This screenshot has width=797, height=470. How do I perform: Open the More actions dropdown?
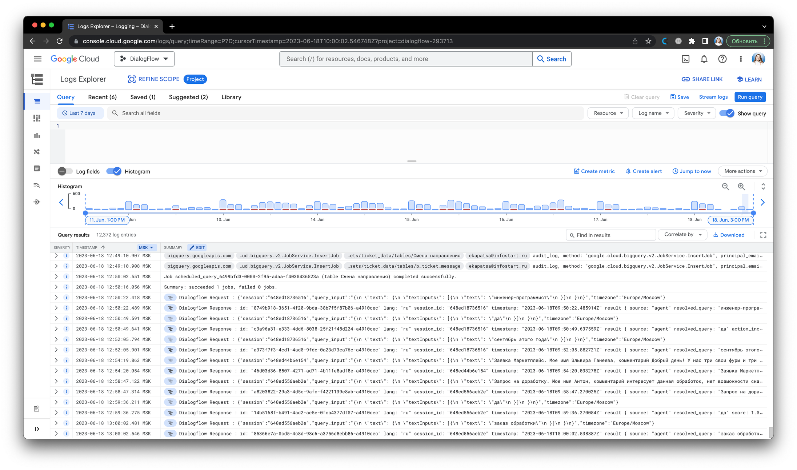(743, 171)
